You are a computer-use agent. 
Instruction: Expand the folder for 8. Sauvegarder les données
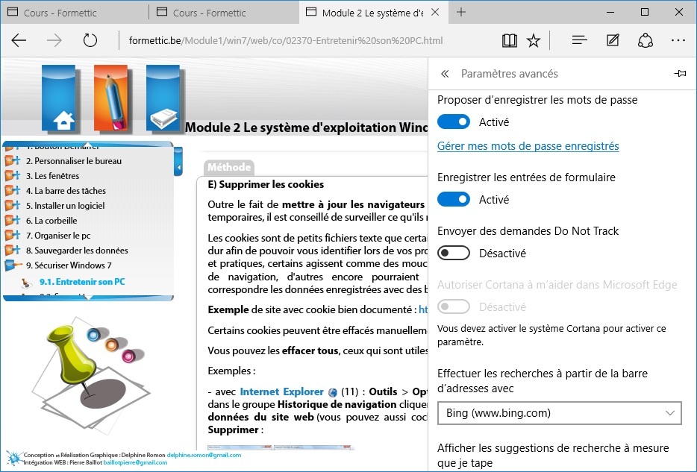13,250
